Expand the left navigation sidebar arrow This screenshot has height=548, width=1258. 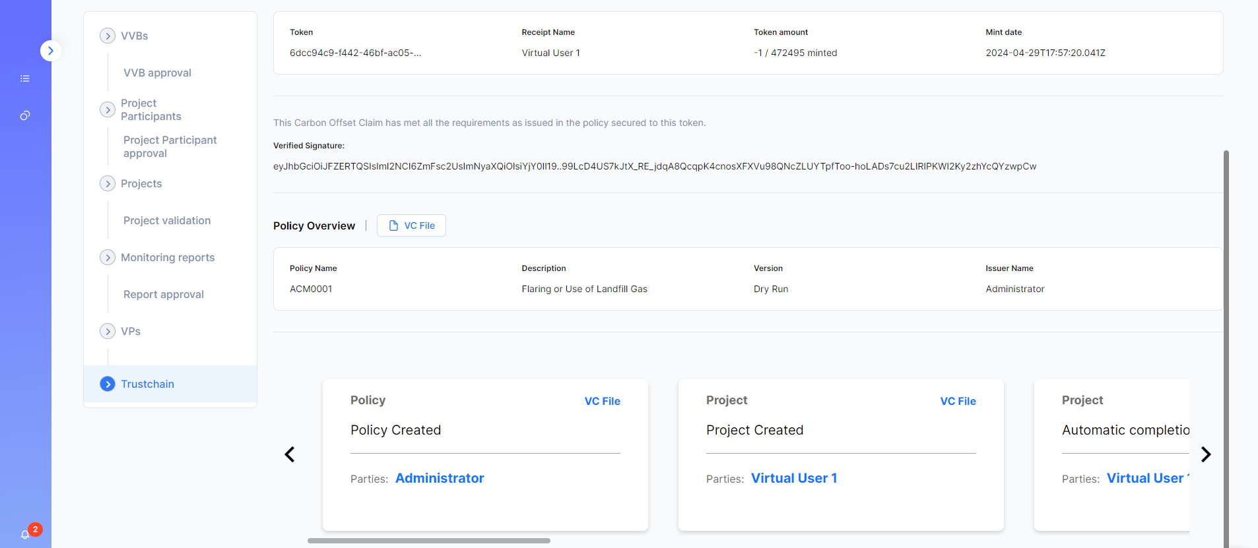tap(51, 51)
